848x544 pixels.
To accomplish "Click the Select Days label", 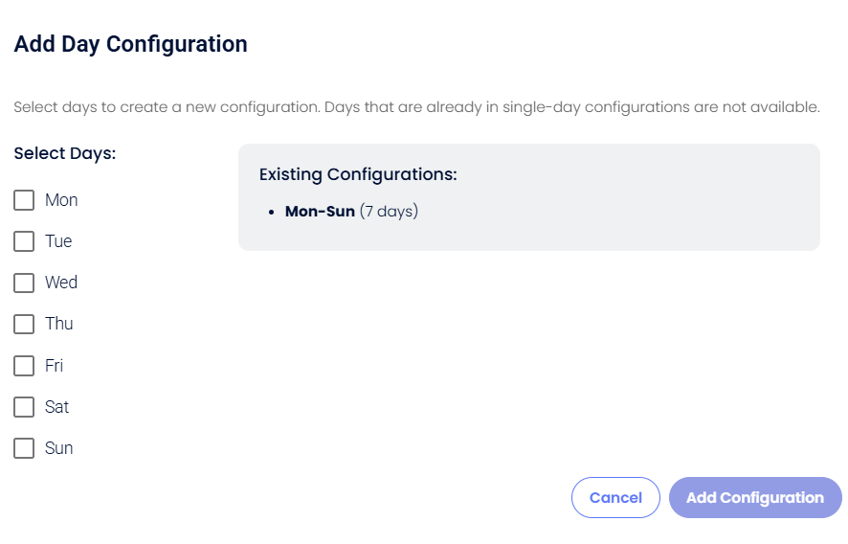I will pos(64,153).
